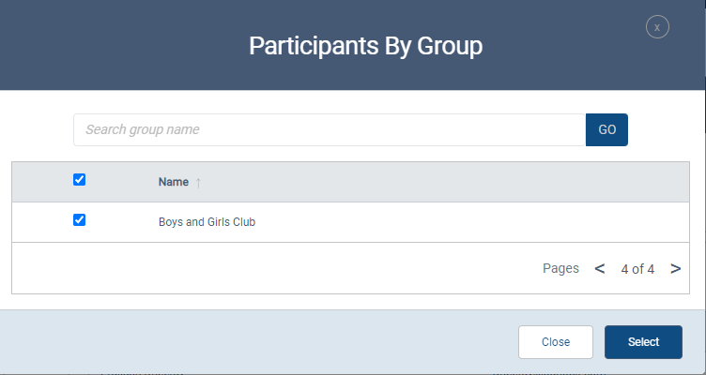706x375 pixels.
Task: Click the Pages label in pagination
Action: coord(560,269)
